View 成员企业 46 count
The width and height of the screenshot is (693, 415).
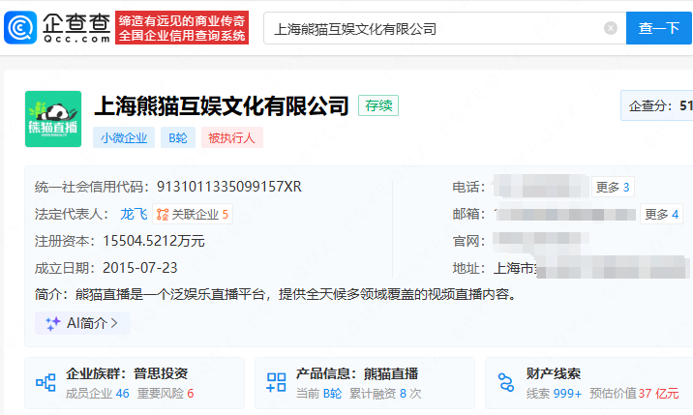pyautogui.click(x=97, y=394)
